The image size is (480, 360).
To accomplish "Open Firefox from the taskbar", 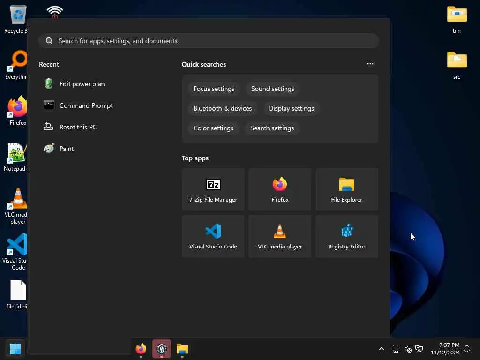I will pos(141,349).
